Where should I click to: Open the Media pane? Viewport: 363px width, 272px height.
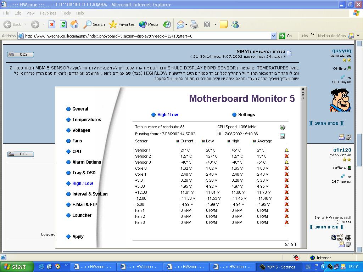point(149,24)
